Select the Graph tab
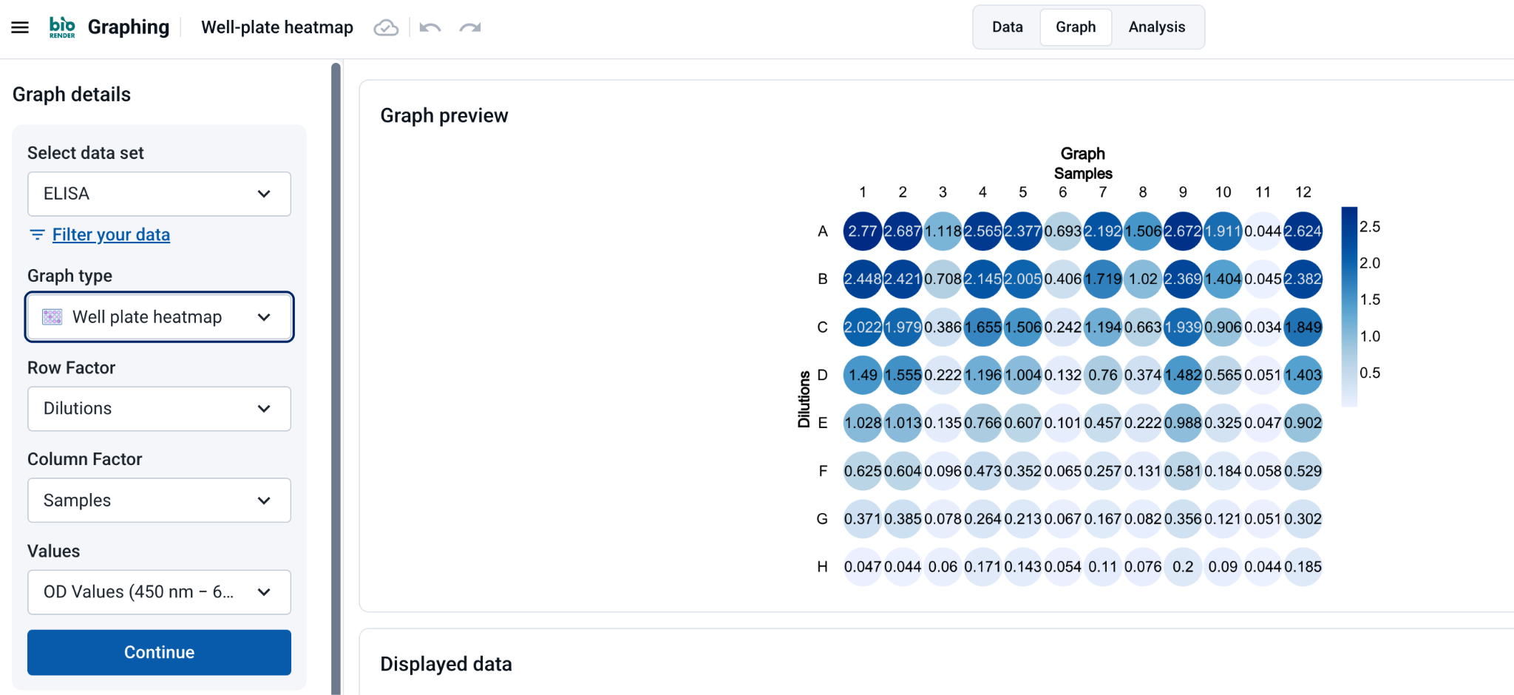 point(1076,27)
